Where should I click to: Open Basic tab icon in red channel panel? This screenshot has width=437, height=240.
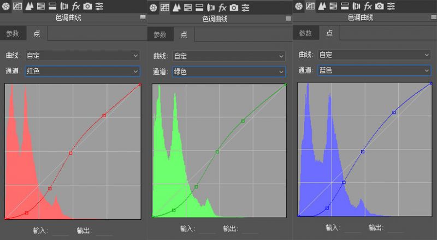7,7
